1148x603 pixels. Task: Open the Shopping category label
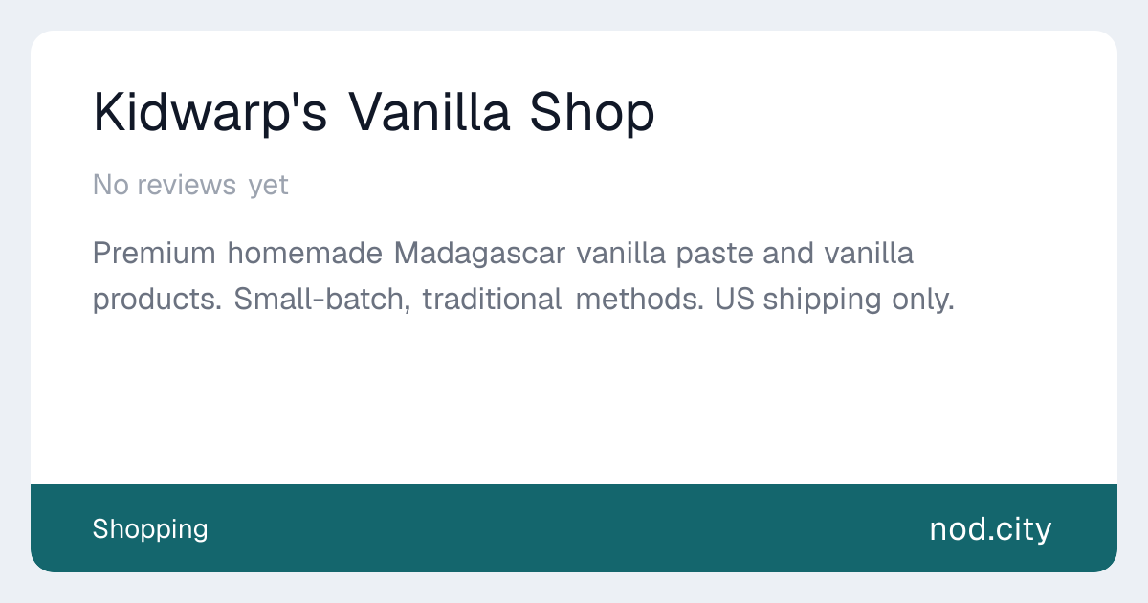[x=150, y=528]
